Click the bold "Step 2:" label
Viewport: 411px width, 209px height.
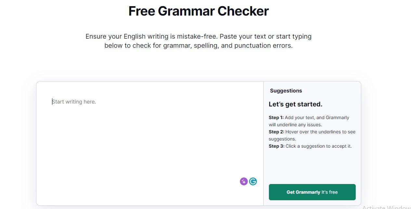tap(276, 132)
